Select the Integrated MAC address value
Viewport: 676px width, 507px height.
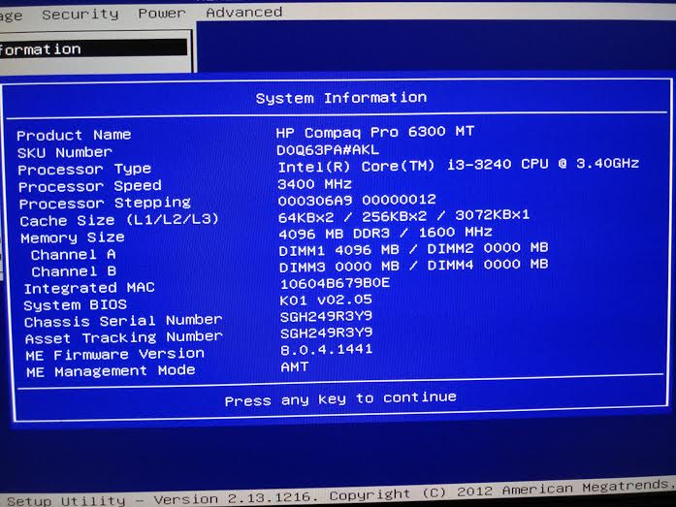(334, 282)
